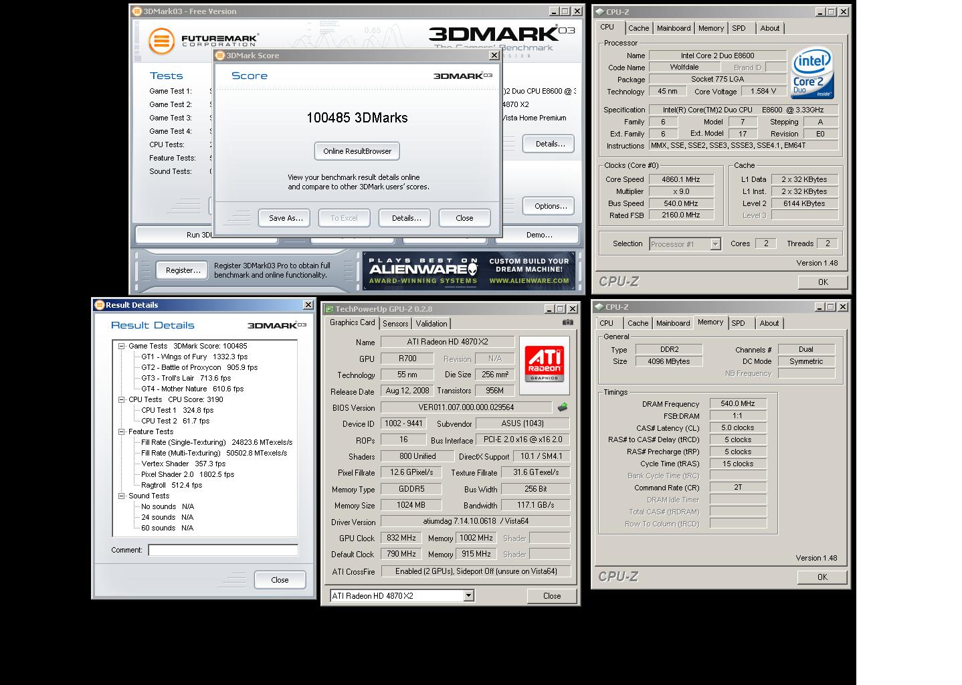
Task: Select GT1 - Wings of Fury result
Action: (194, 357)
